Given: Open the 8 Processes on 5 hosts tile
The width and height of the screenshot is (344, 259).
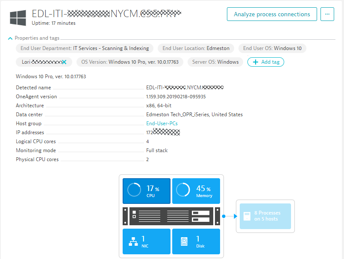Looking at the screenshot, I should [x=265, y=216].
